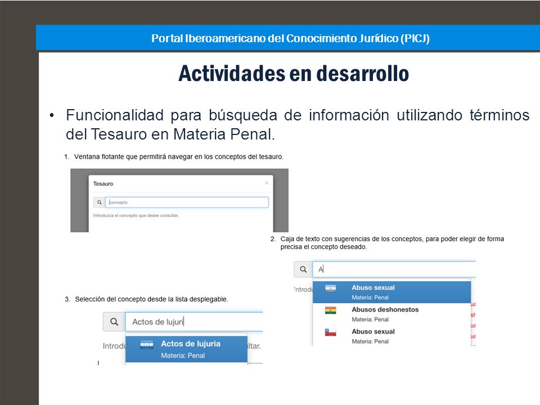Screen dimensions: 540x405
Task: Click 'Caja de texto con sugerencias' caption
Action: (392, 243)
